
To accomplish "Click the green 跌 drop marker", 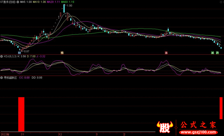I will pyautogui.click(x=217, y=53).
